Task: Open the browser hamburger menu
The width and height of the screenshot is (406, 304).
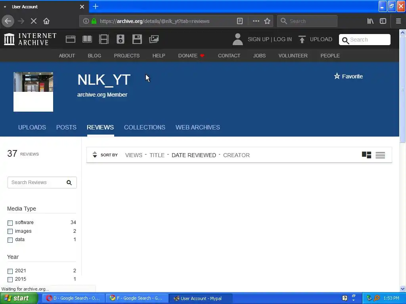Action: click(398, 21)
